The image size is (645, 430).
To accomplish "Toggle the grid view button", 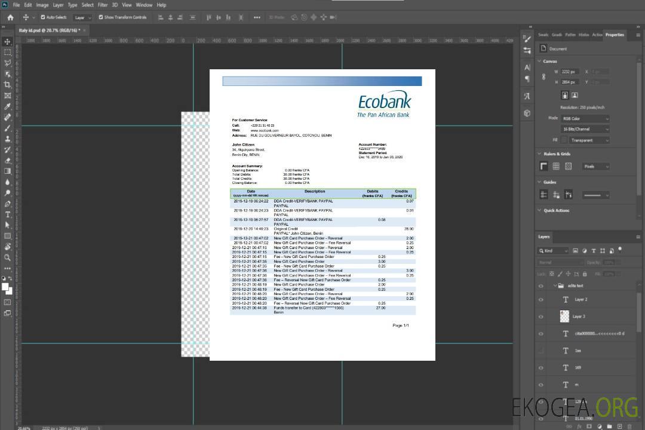I will tap(556, 166).
